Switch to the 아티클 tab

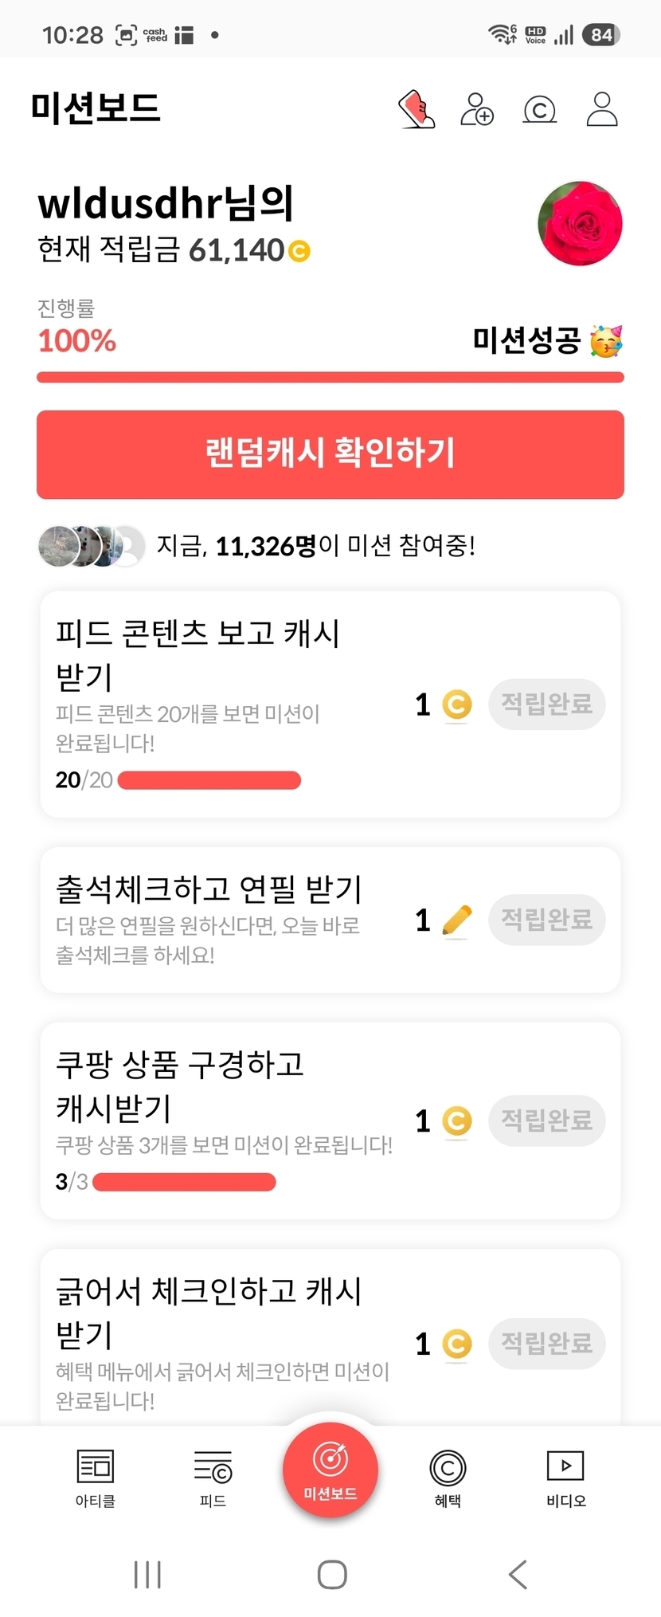pyautogui.click(x=96, y=1478)
